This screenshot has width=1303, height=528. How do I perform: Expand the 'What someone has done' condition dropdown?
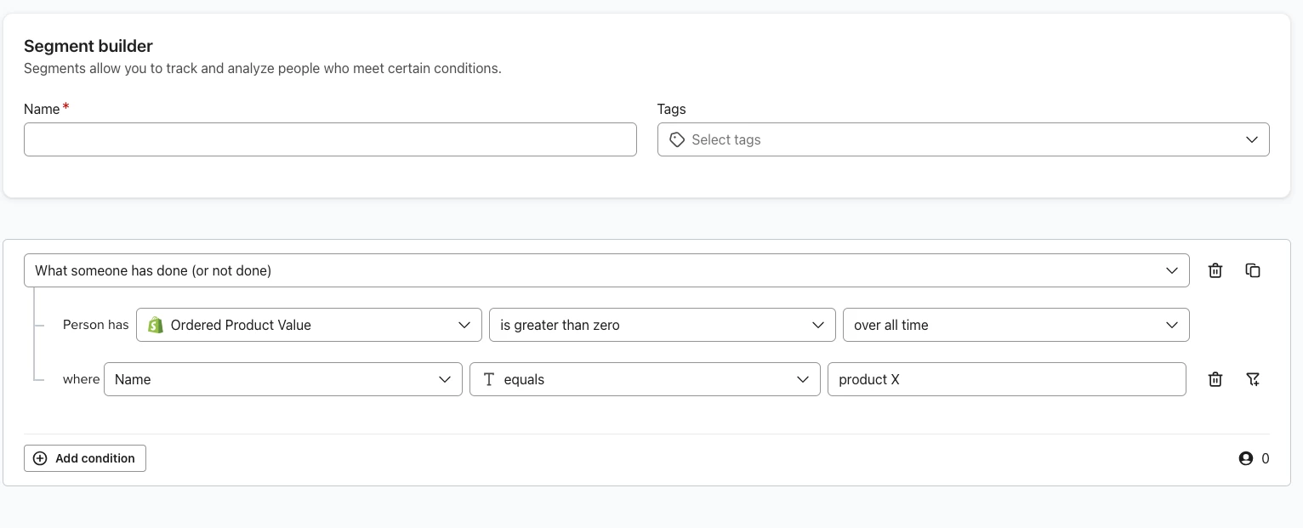[x=606, y=270]
